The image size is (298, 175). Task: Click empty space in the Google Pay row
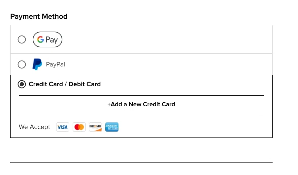165,40
